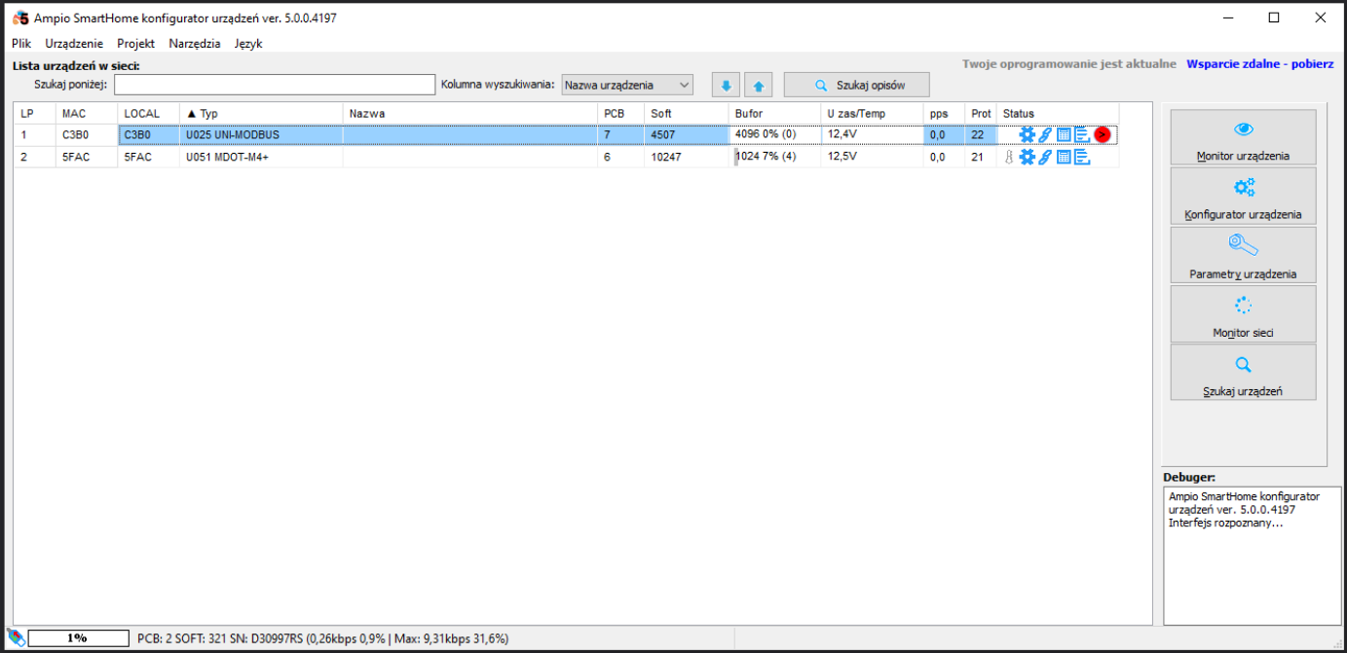
Task: Click the Szukaj poniżej search field
Action: pyautogui.click(x=275, y=85)
